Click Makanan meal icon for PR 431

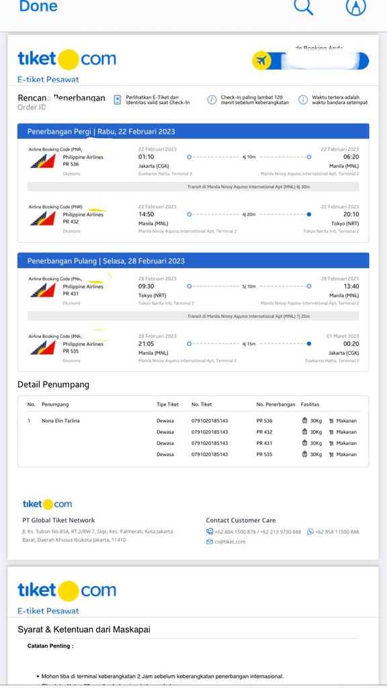[x=331, y=443]
